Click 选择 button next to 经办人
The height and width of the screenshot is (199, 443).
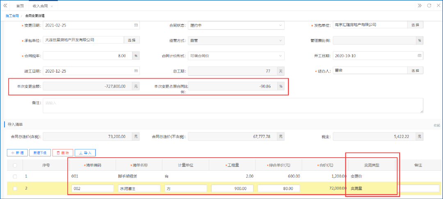[x=415, y=70]
